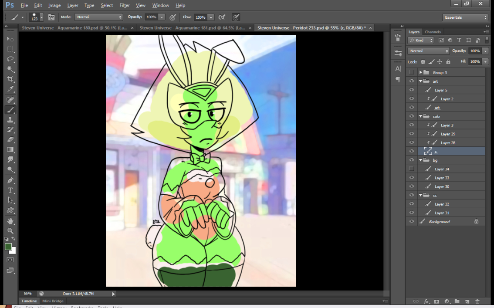Pick the Eyedropper tool
This screenshot has height=308, width=494.
coord(10,89)
